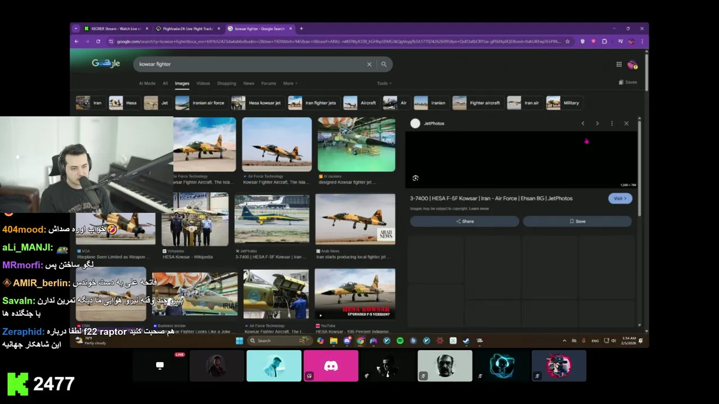Screen dimensions: 719x404
Task: Select the Images results tab
Action: 182,84
